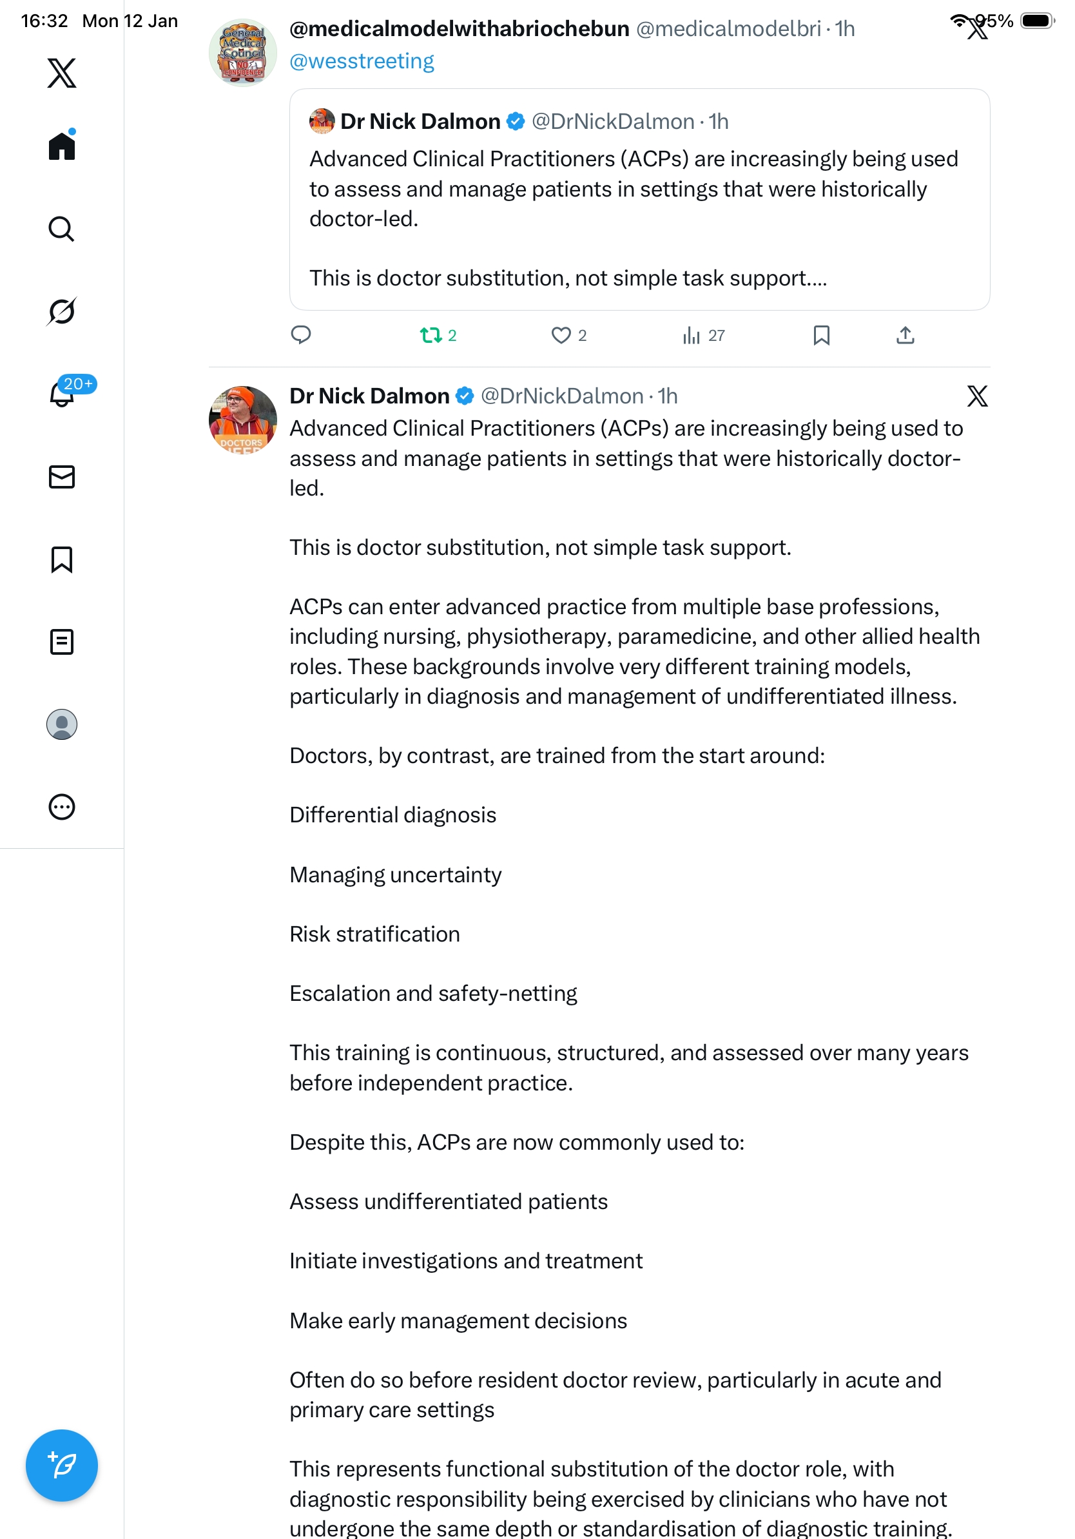Expand the More options circle menu
This screenshot has height=1539, width=1075.
pyautogui.click(x=62, y=807)
